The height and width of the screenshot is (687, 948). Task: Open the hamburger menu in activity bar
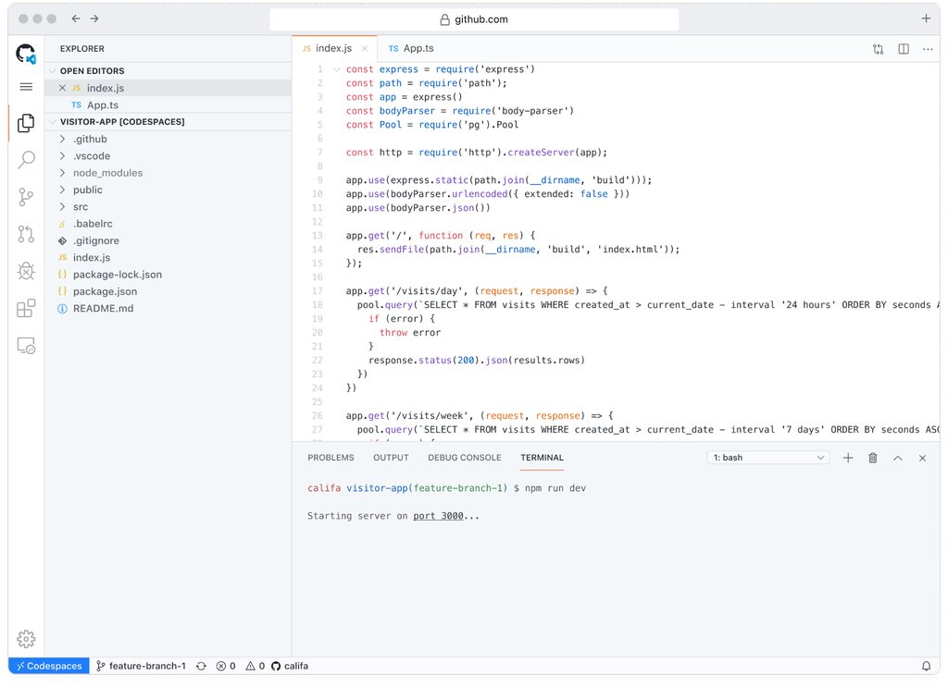point(26,87)
